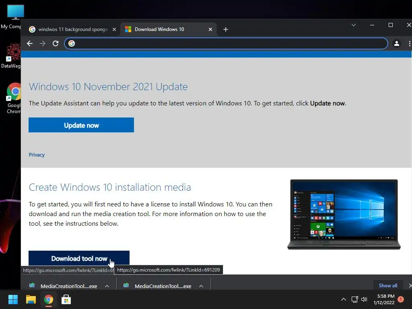
Task: Select the Download Windows 10 tab
Action: coord(168,29)
